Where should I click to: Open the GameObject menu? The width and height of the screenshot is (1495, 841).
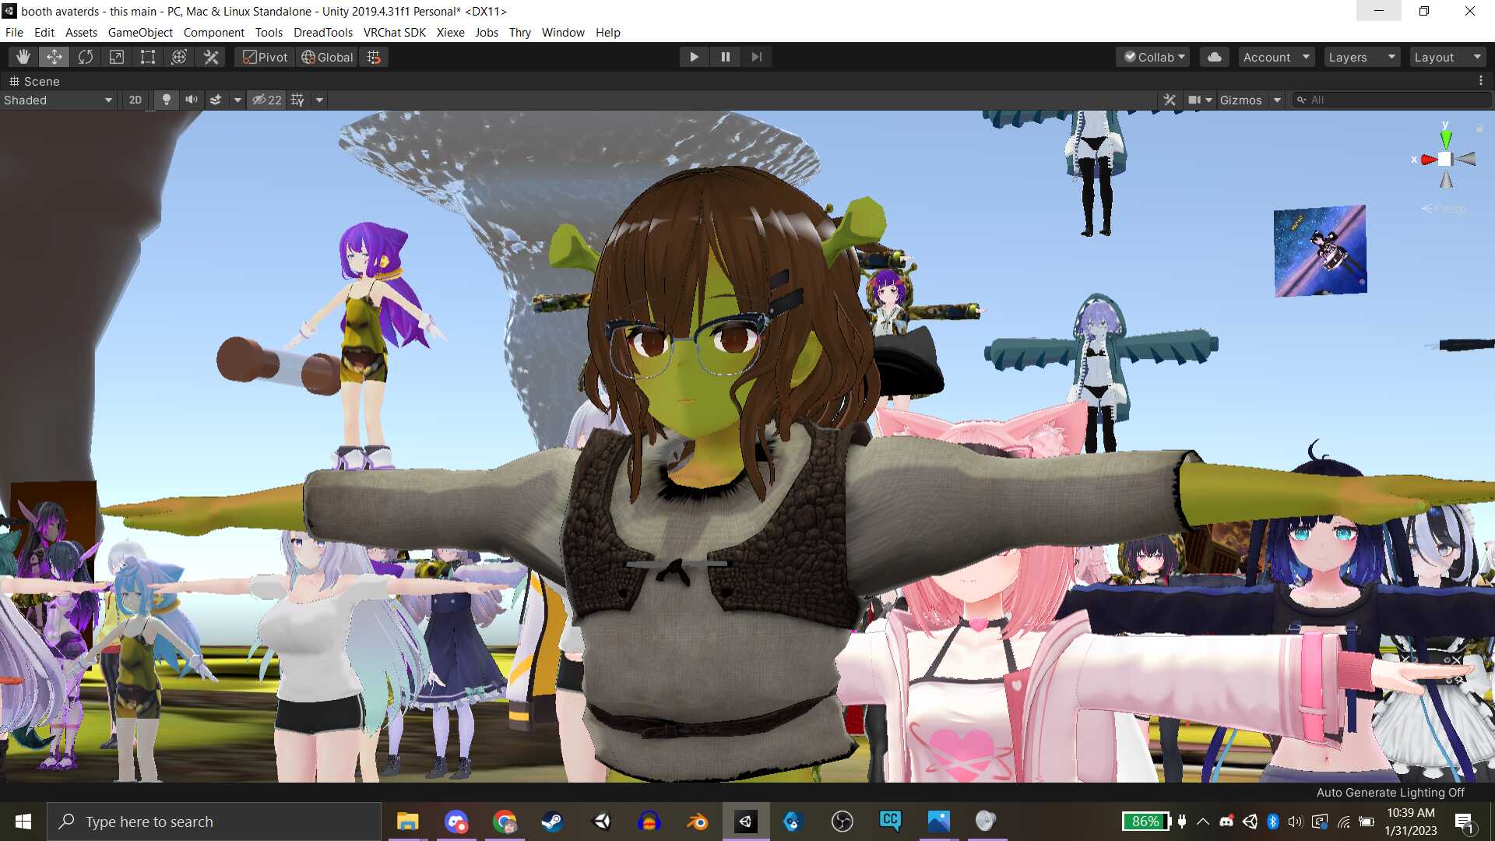pyautogui.click(x=140, y=32)
